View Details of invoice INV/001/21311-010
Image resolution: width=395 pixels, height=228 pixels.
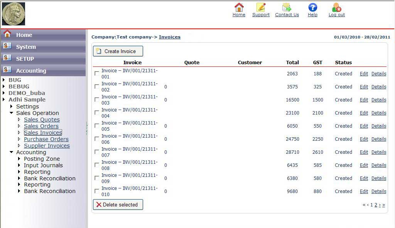pos(379,191)
